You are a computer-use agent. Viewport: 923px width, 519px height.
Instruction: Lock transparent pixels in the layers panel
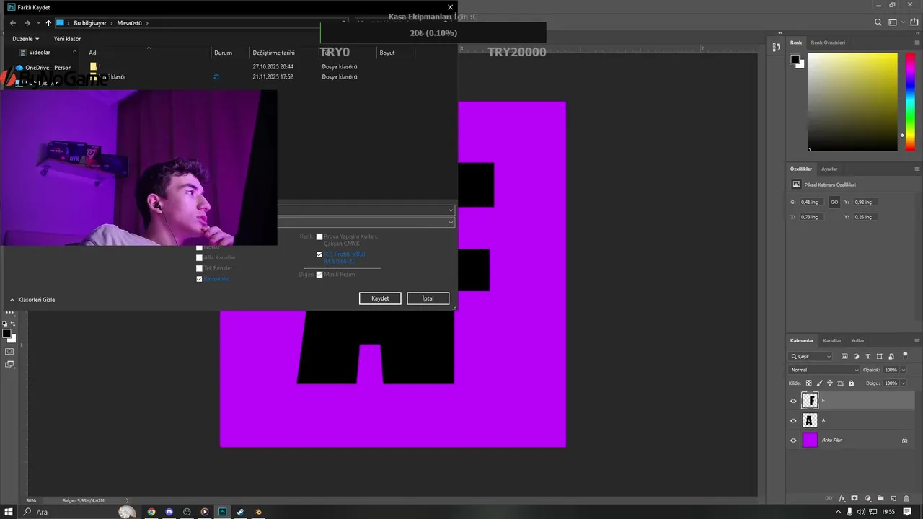point(808,383)
